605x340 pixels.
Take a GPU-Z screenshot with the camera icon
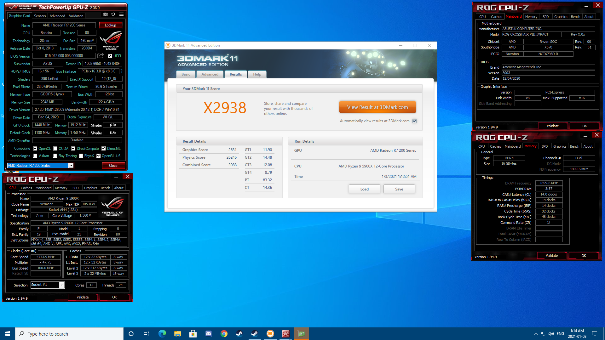[105, 14]
